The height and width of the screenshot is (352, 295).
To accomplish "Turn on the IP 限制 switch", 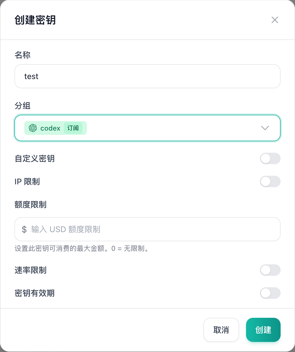I will [270, 181].
